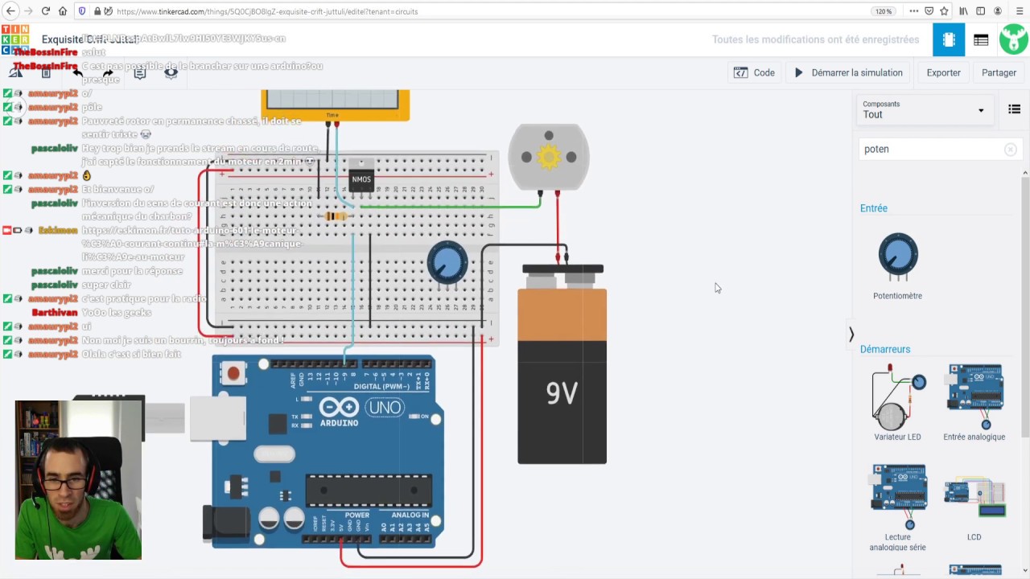Bookmark this page with the star
The image size is (1030, 579).
944,11
